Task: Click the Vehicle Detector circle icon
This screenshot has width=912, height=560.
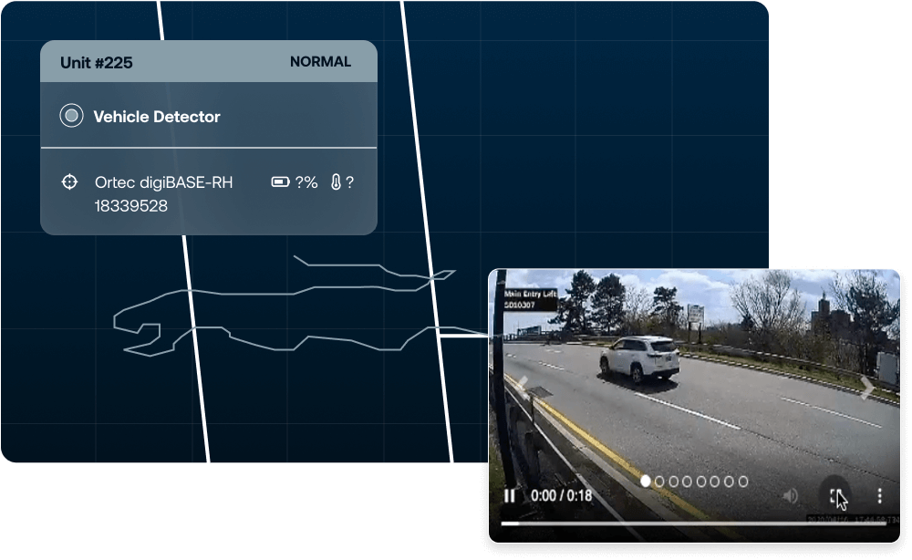Action: click(x=71, y=116)
